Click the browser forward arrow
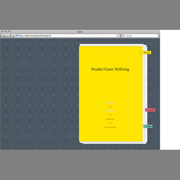The image size is (180, 180). point(8,36)
